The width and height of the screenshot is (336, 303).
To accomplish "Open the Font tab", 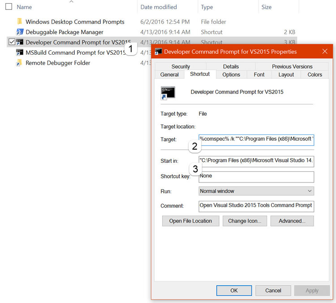I will coord(259,74).
